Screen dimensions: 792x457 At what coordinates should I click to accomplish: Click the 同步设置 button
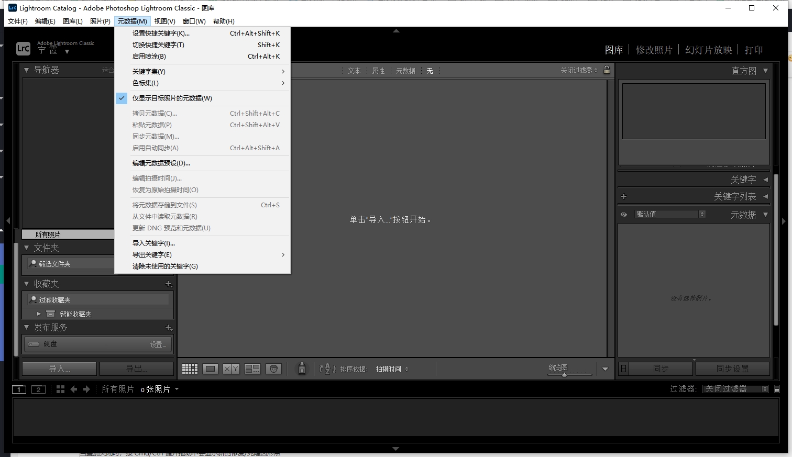point(733,369)
